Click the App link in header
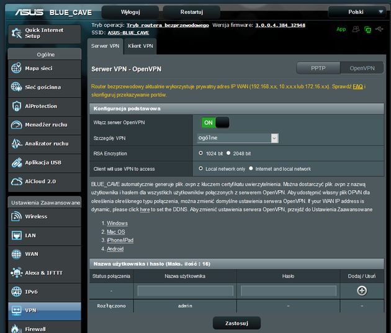391x333 pixels. pyautogui.click(x=341, y=29)
